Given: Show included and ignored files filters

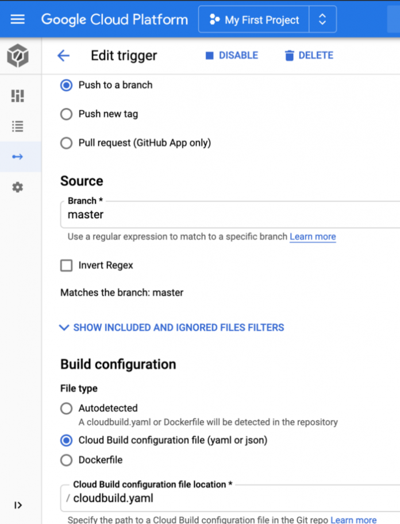Looking at the screenshot, I should [x=172, y=327].
